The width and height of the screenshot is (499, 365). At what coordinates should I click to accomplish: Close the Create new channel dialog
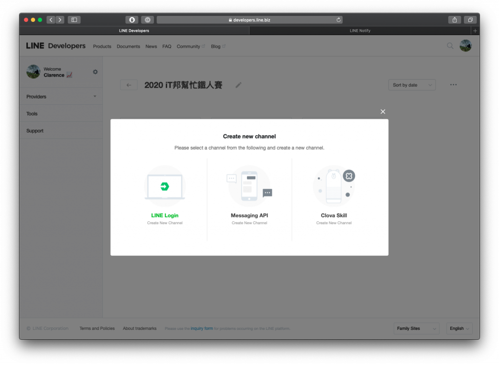tap(383, 112)
